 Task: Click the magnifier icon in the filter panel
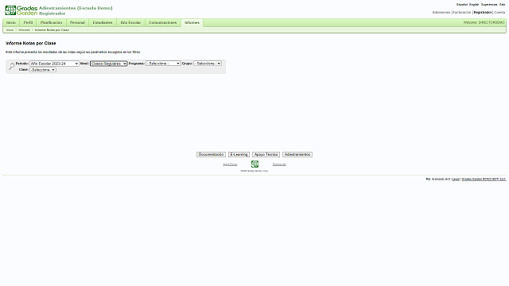pyautogui.click(x=11, y=67)
